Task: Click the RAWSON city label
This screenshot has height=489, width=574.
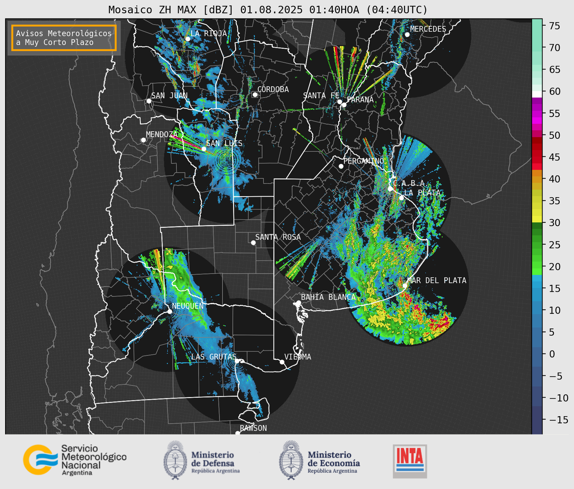Action: (253, 428)
